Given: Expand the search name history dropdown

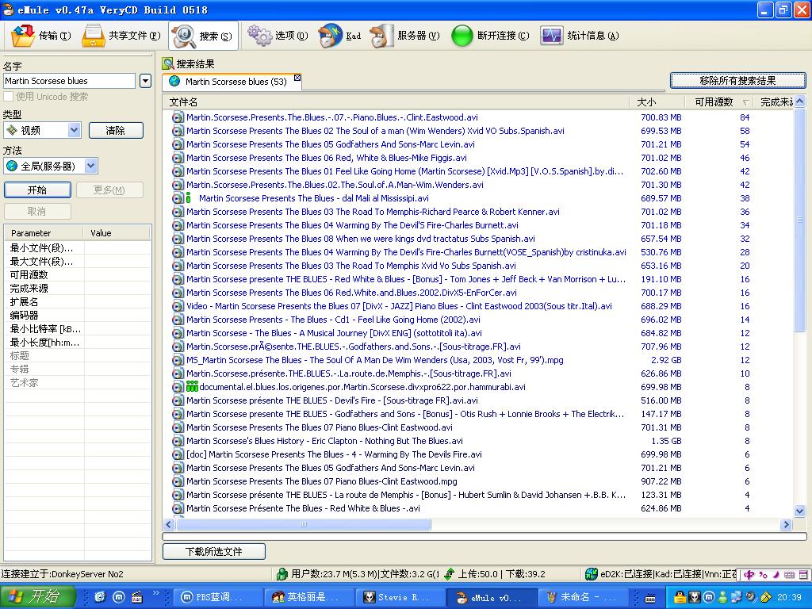Looking at the screenshot, I should (145, 81).
